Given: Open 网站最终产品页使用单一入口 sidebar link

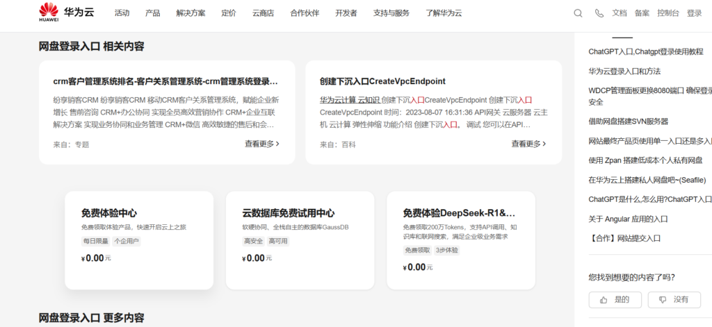Looking at the screenshot, I should point(650,141).
